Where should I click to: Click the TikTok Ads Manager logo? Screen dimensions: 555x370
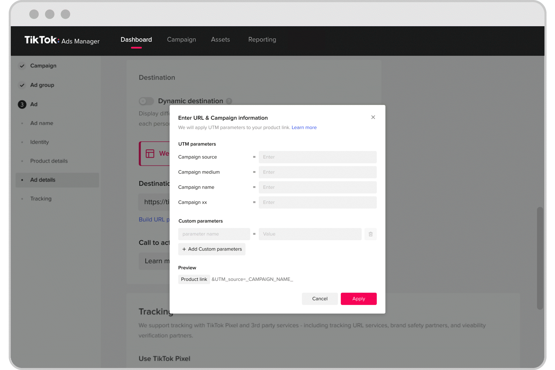click(x=61, y=40)
